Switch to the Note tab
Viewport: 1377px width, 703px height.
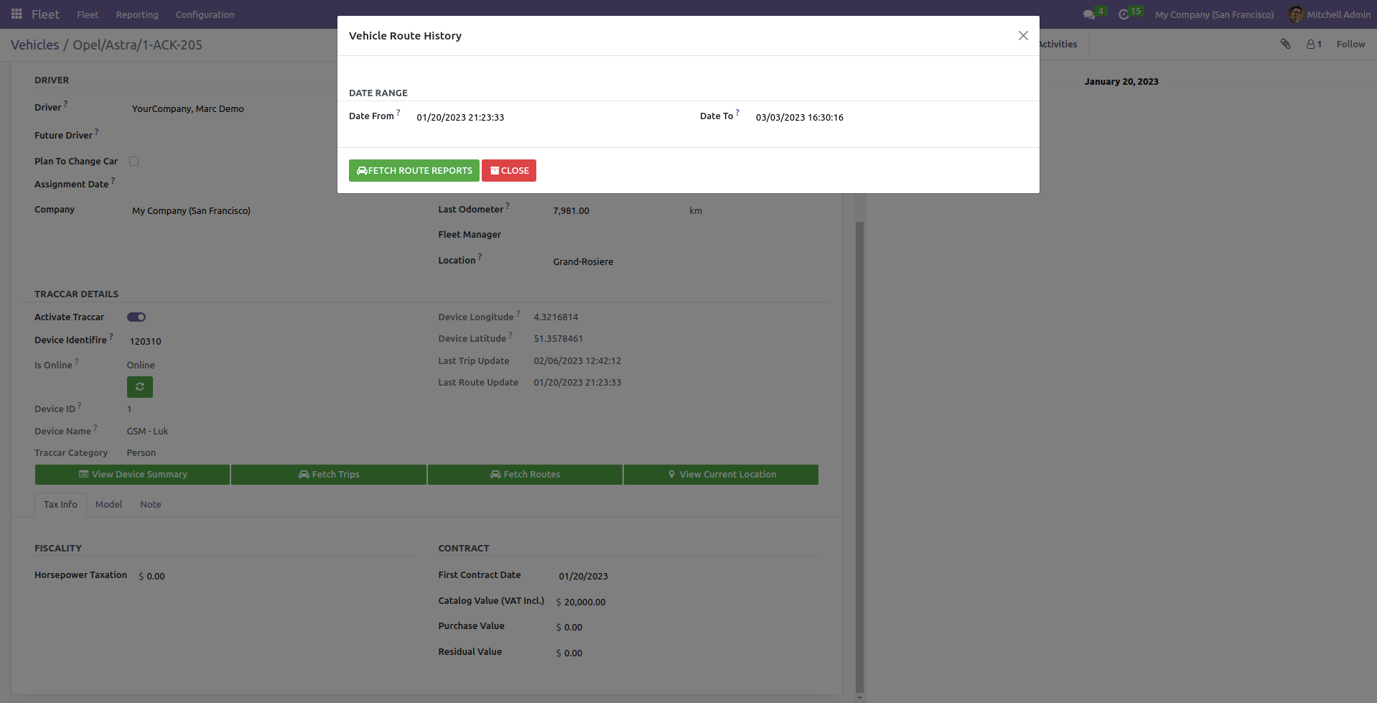click(x=150, y=505)
